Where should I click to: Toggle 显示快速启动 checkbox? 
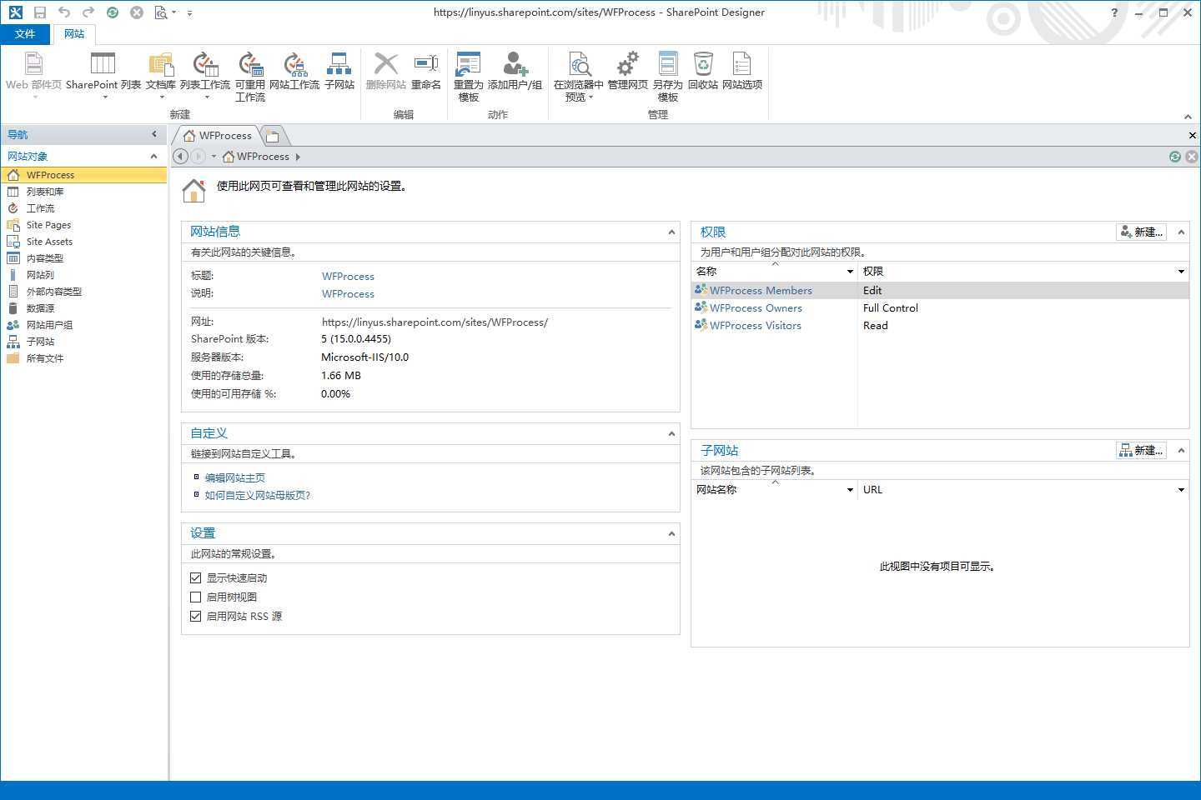[196, 577]
